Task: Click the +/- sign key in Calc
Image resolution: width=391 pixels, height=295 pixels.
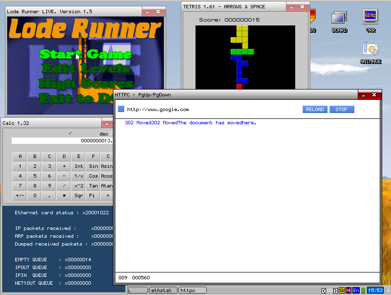Action: pos(20,196)
